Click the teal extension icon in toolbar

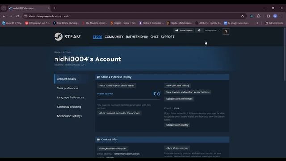pyautogui.click(x=252, y=16)
